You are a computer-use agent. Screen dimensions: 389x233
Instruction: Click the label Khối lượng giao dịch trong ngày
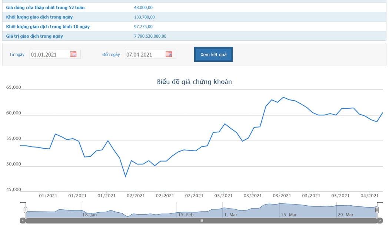pyautogui.click(x=39, y=17)
